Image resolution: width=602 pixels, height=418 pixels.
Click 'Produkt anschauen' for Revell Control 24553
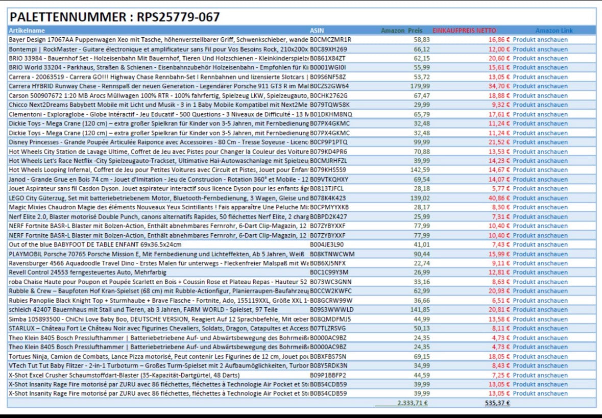point(540,273)
